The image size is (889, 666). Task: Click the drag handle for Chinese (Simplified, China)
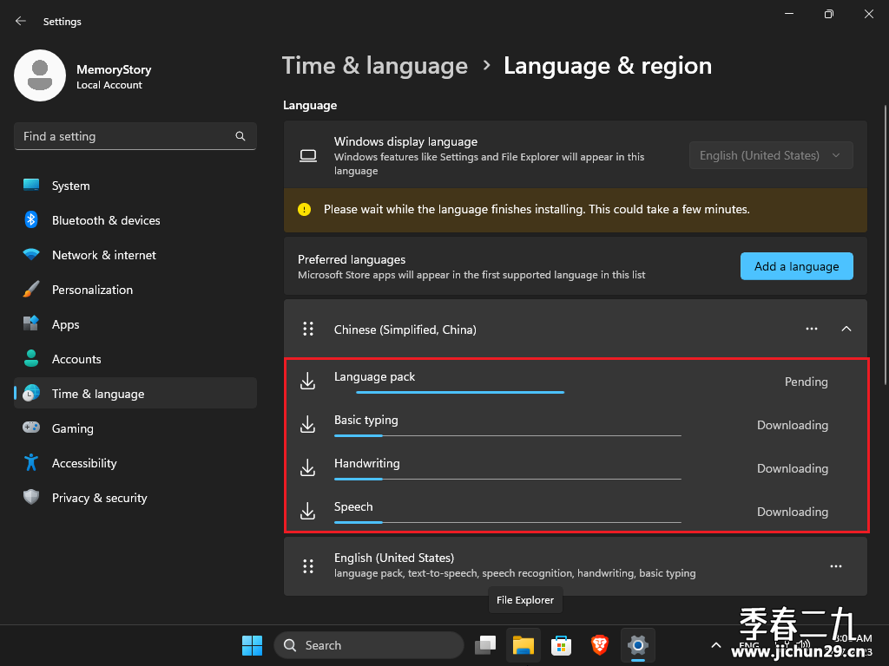(308, 329)
